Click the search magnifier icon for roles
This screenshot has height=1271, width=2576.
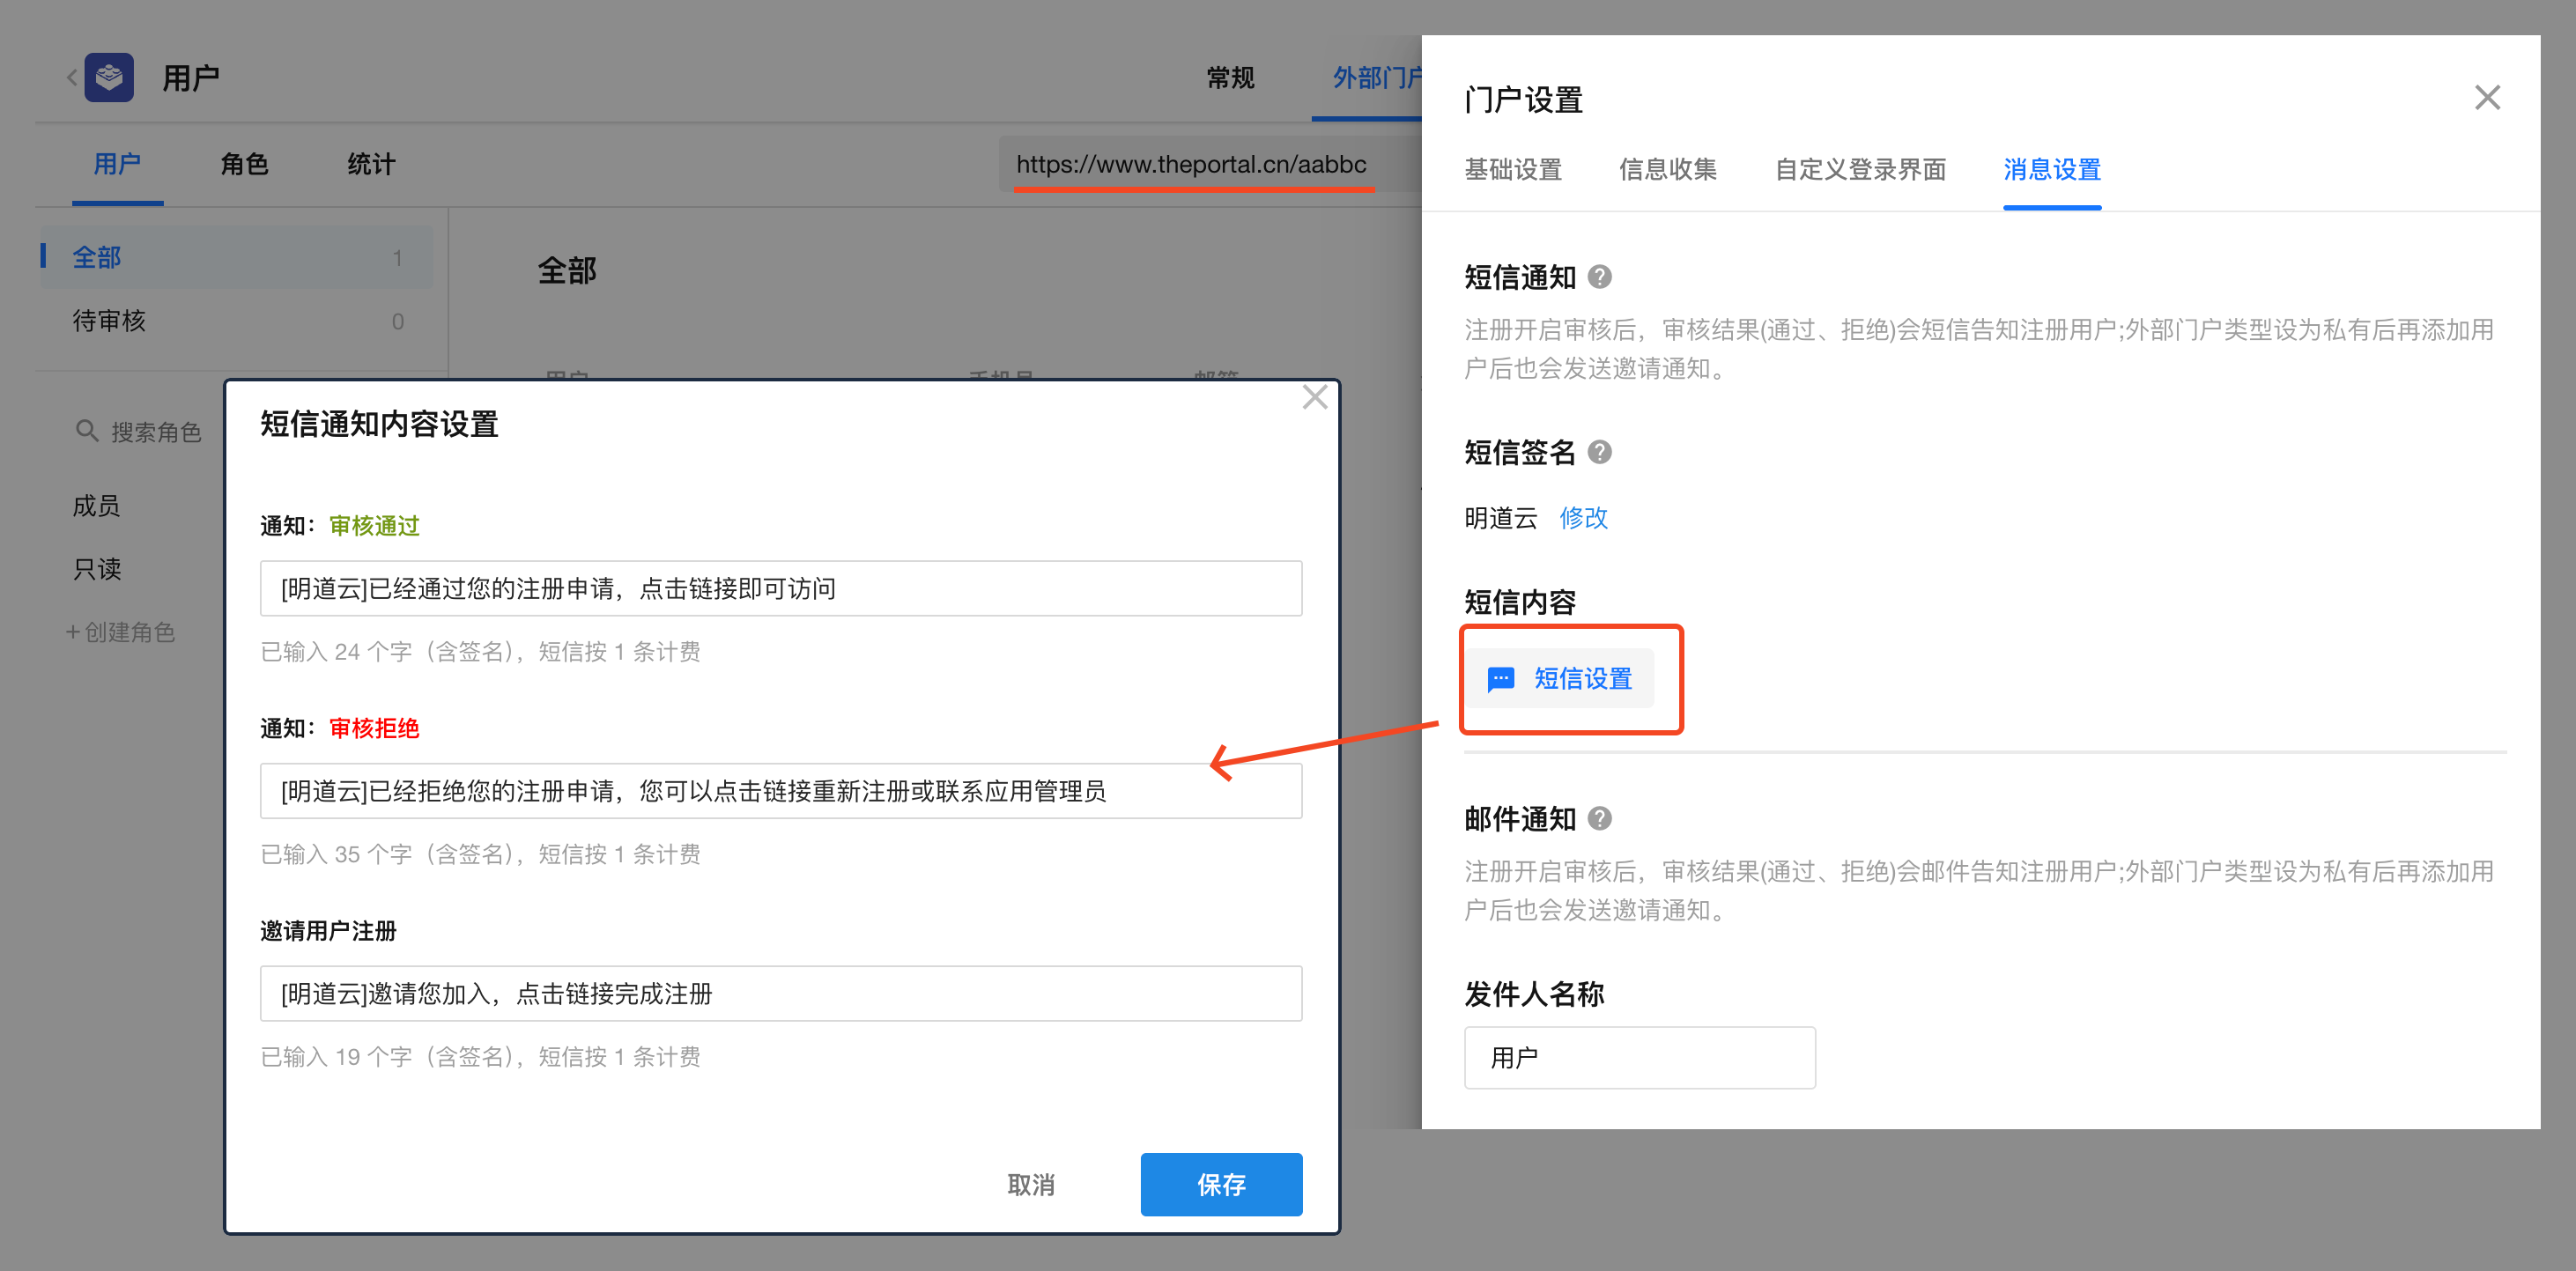click(87, 431)
